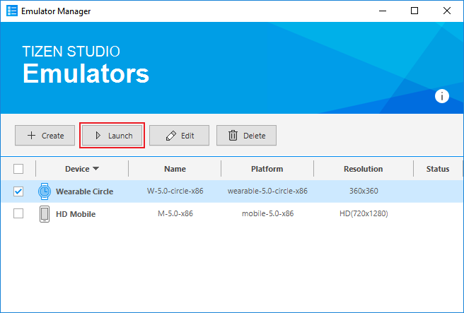Click the 'wearable-5.0-circle-x86' platform cell
Image resolution: width=464 pixels, height=313 pixels.
tap(267, 191)
